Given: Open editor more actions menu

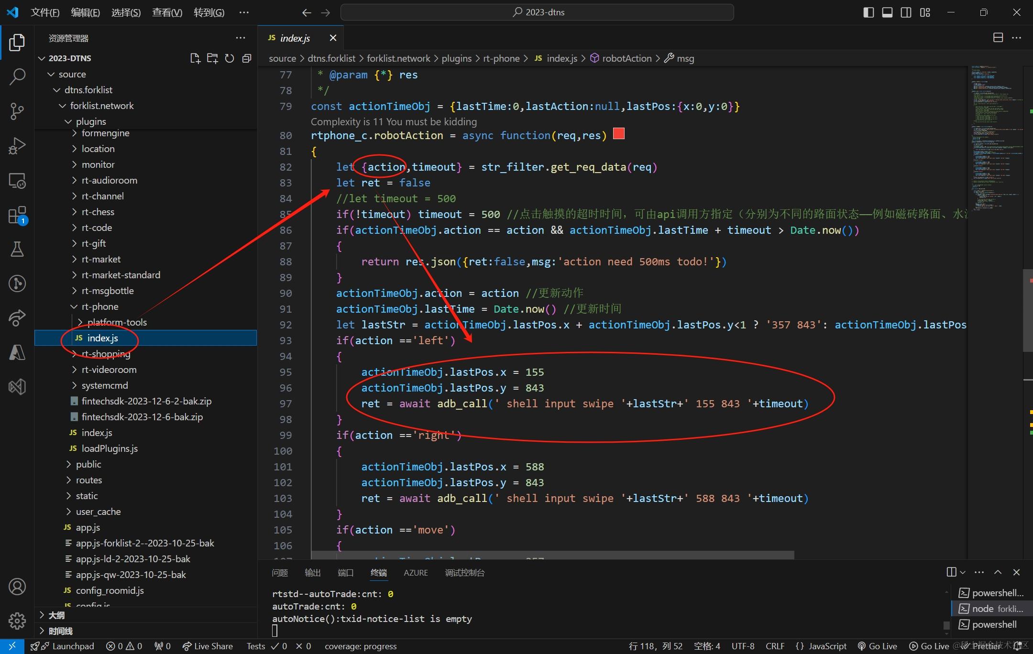Looking at the screenshot, I should pyautogui.click(x=1017, y=38).
